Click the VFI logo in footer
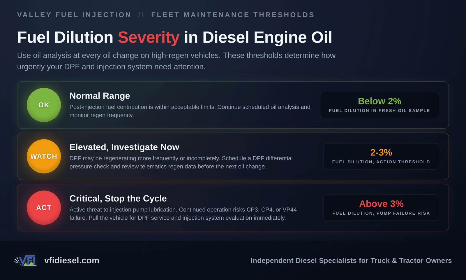The image size is (466, 280). pyautogui.click(x=26, y=260)
